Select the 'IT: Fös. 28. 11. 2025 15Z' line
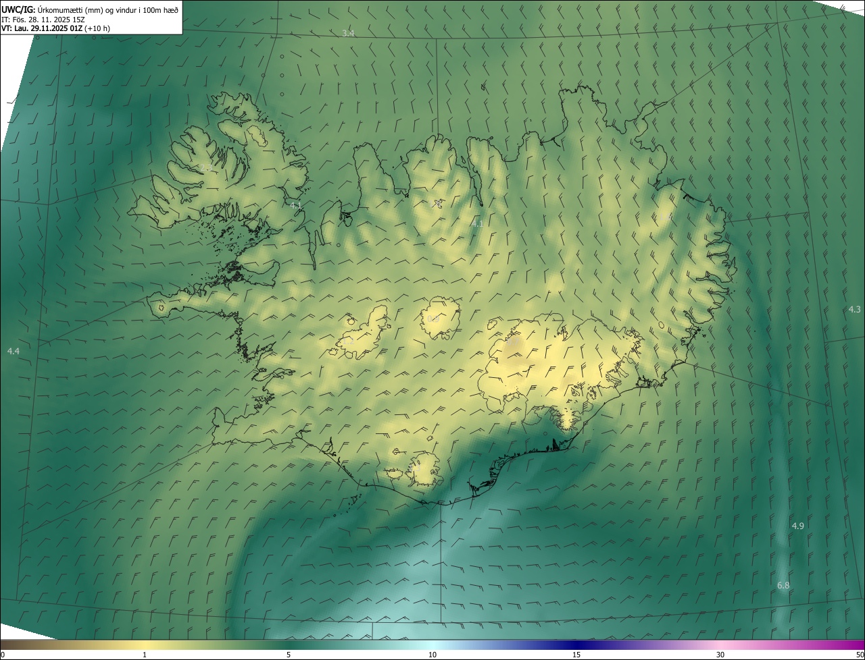Viewport: 865px width, 660px height. pyautogui.click(x=43, y=19)
